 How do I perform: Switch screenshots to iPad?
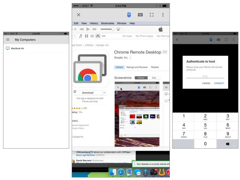[x=154, y=78]
